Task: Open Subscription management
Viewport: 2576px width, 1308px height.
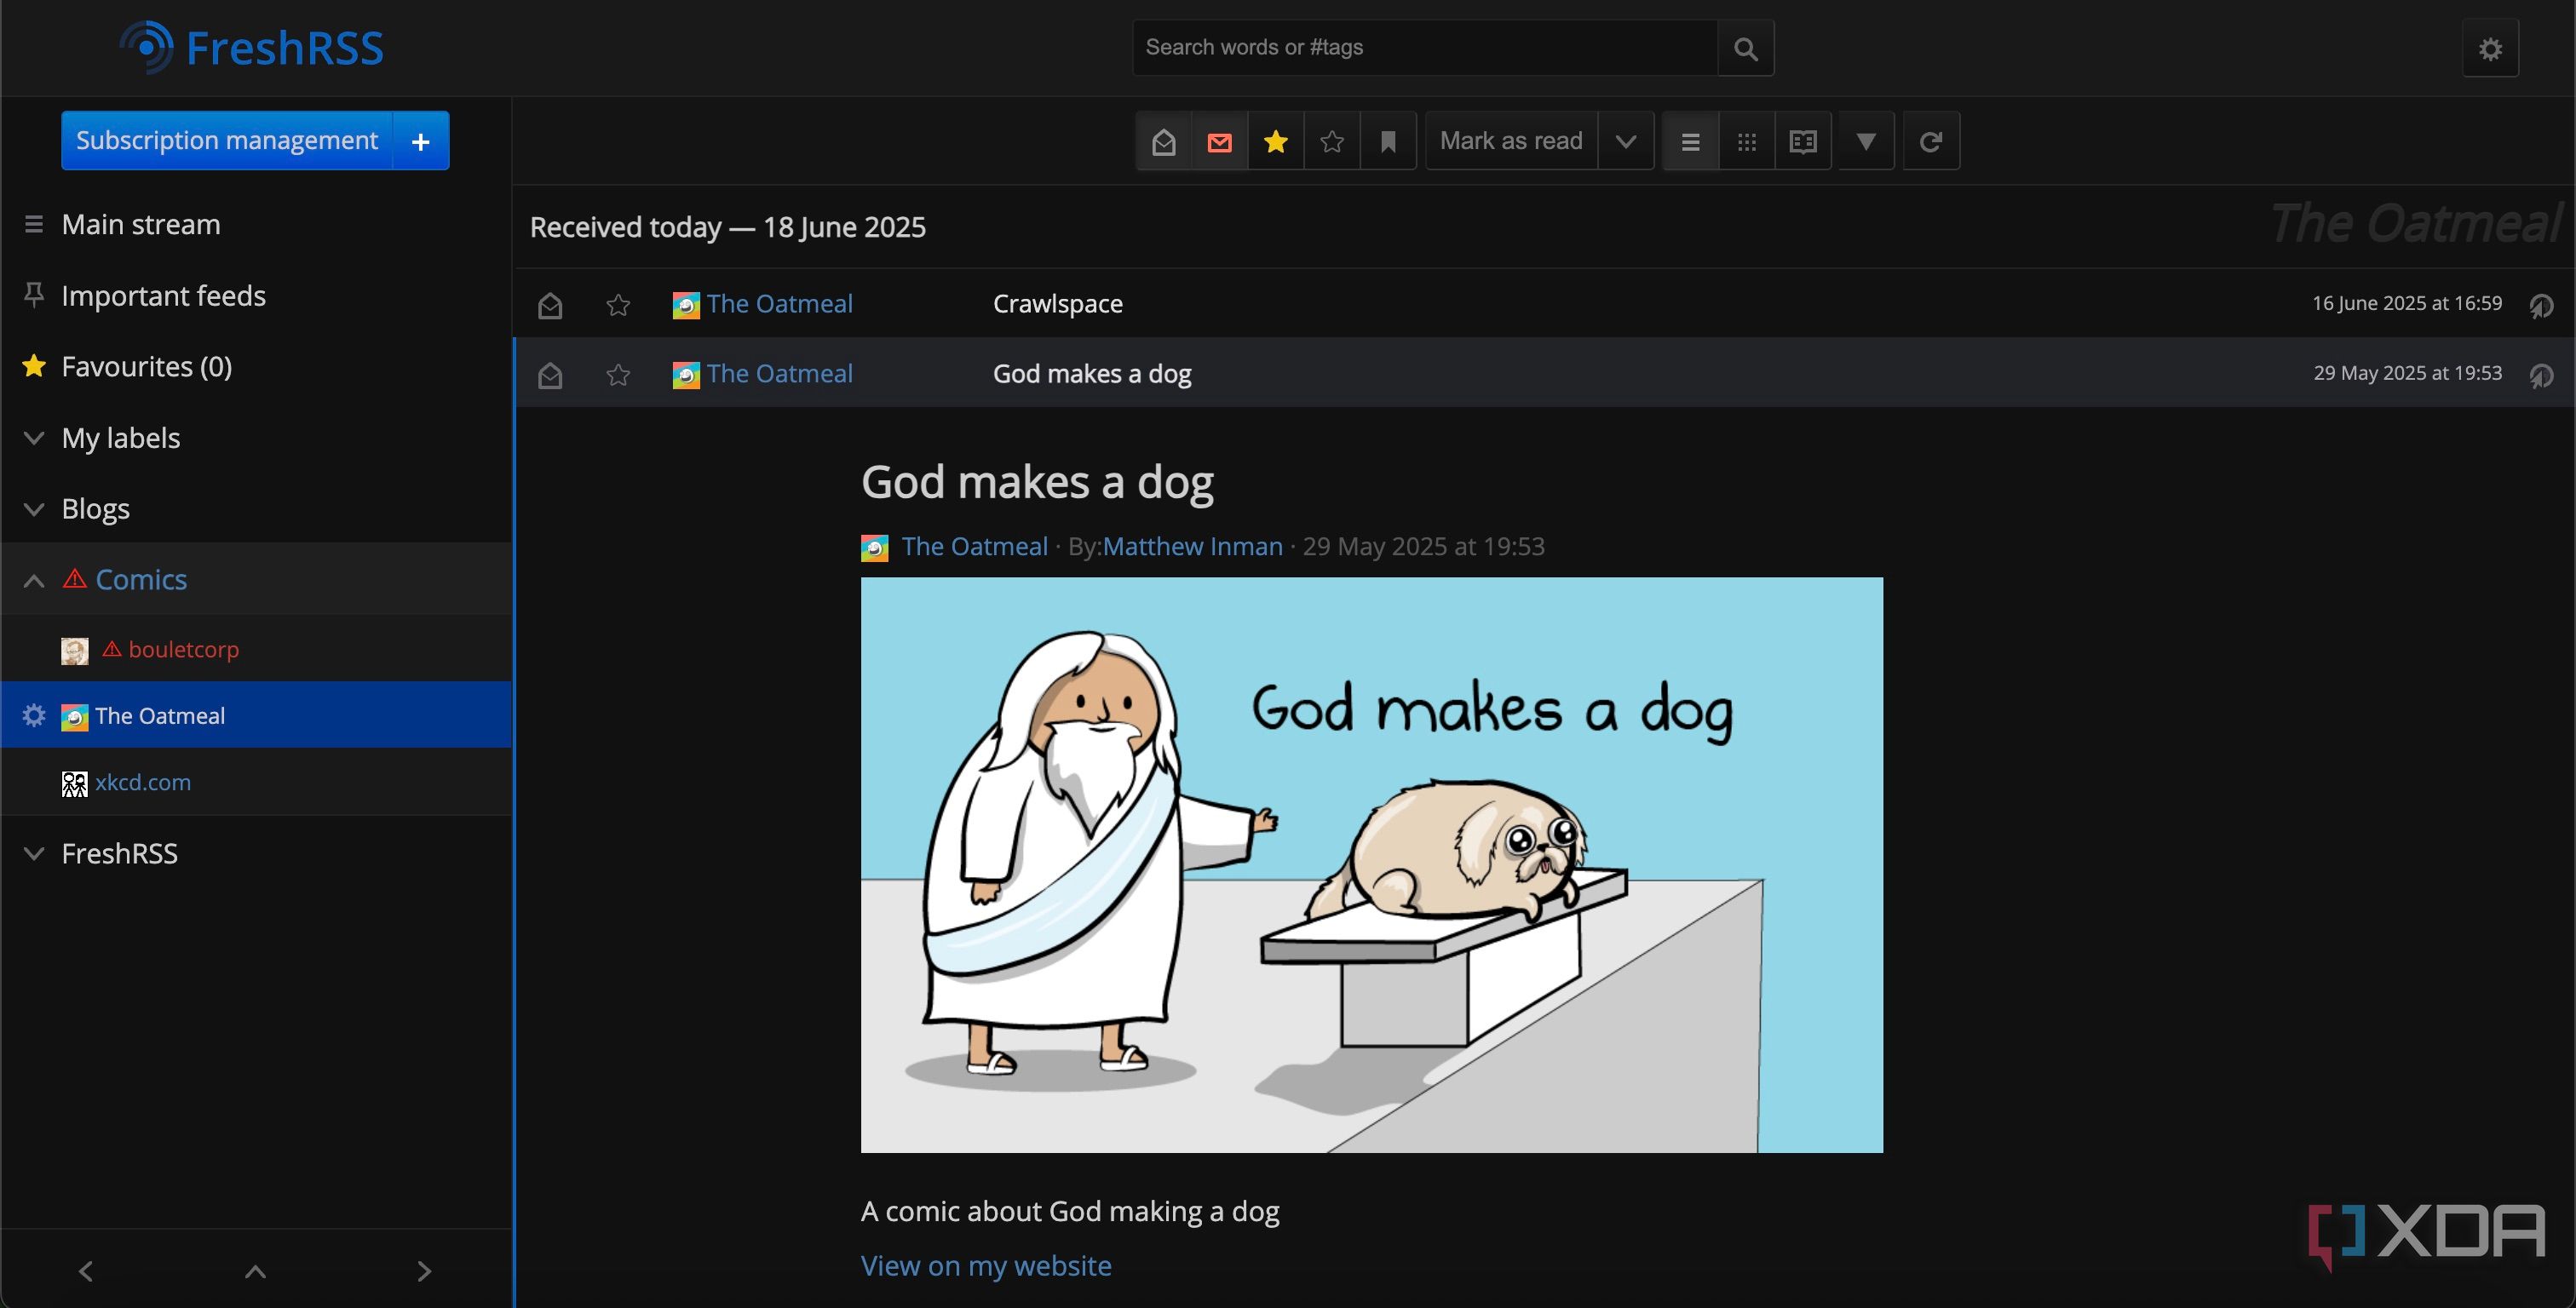Action: 227,141
